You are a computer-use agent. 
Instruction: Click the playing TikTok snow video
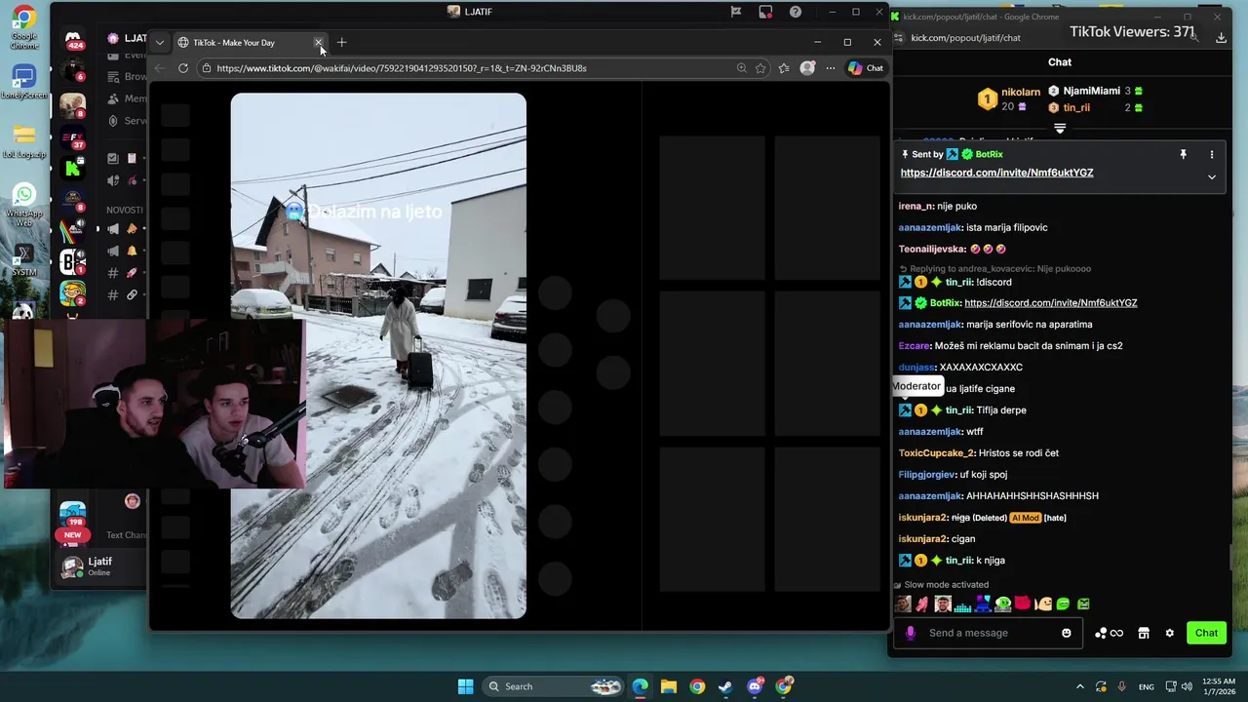[x=378, y=356]
